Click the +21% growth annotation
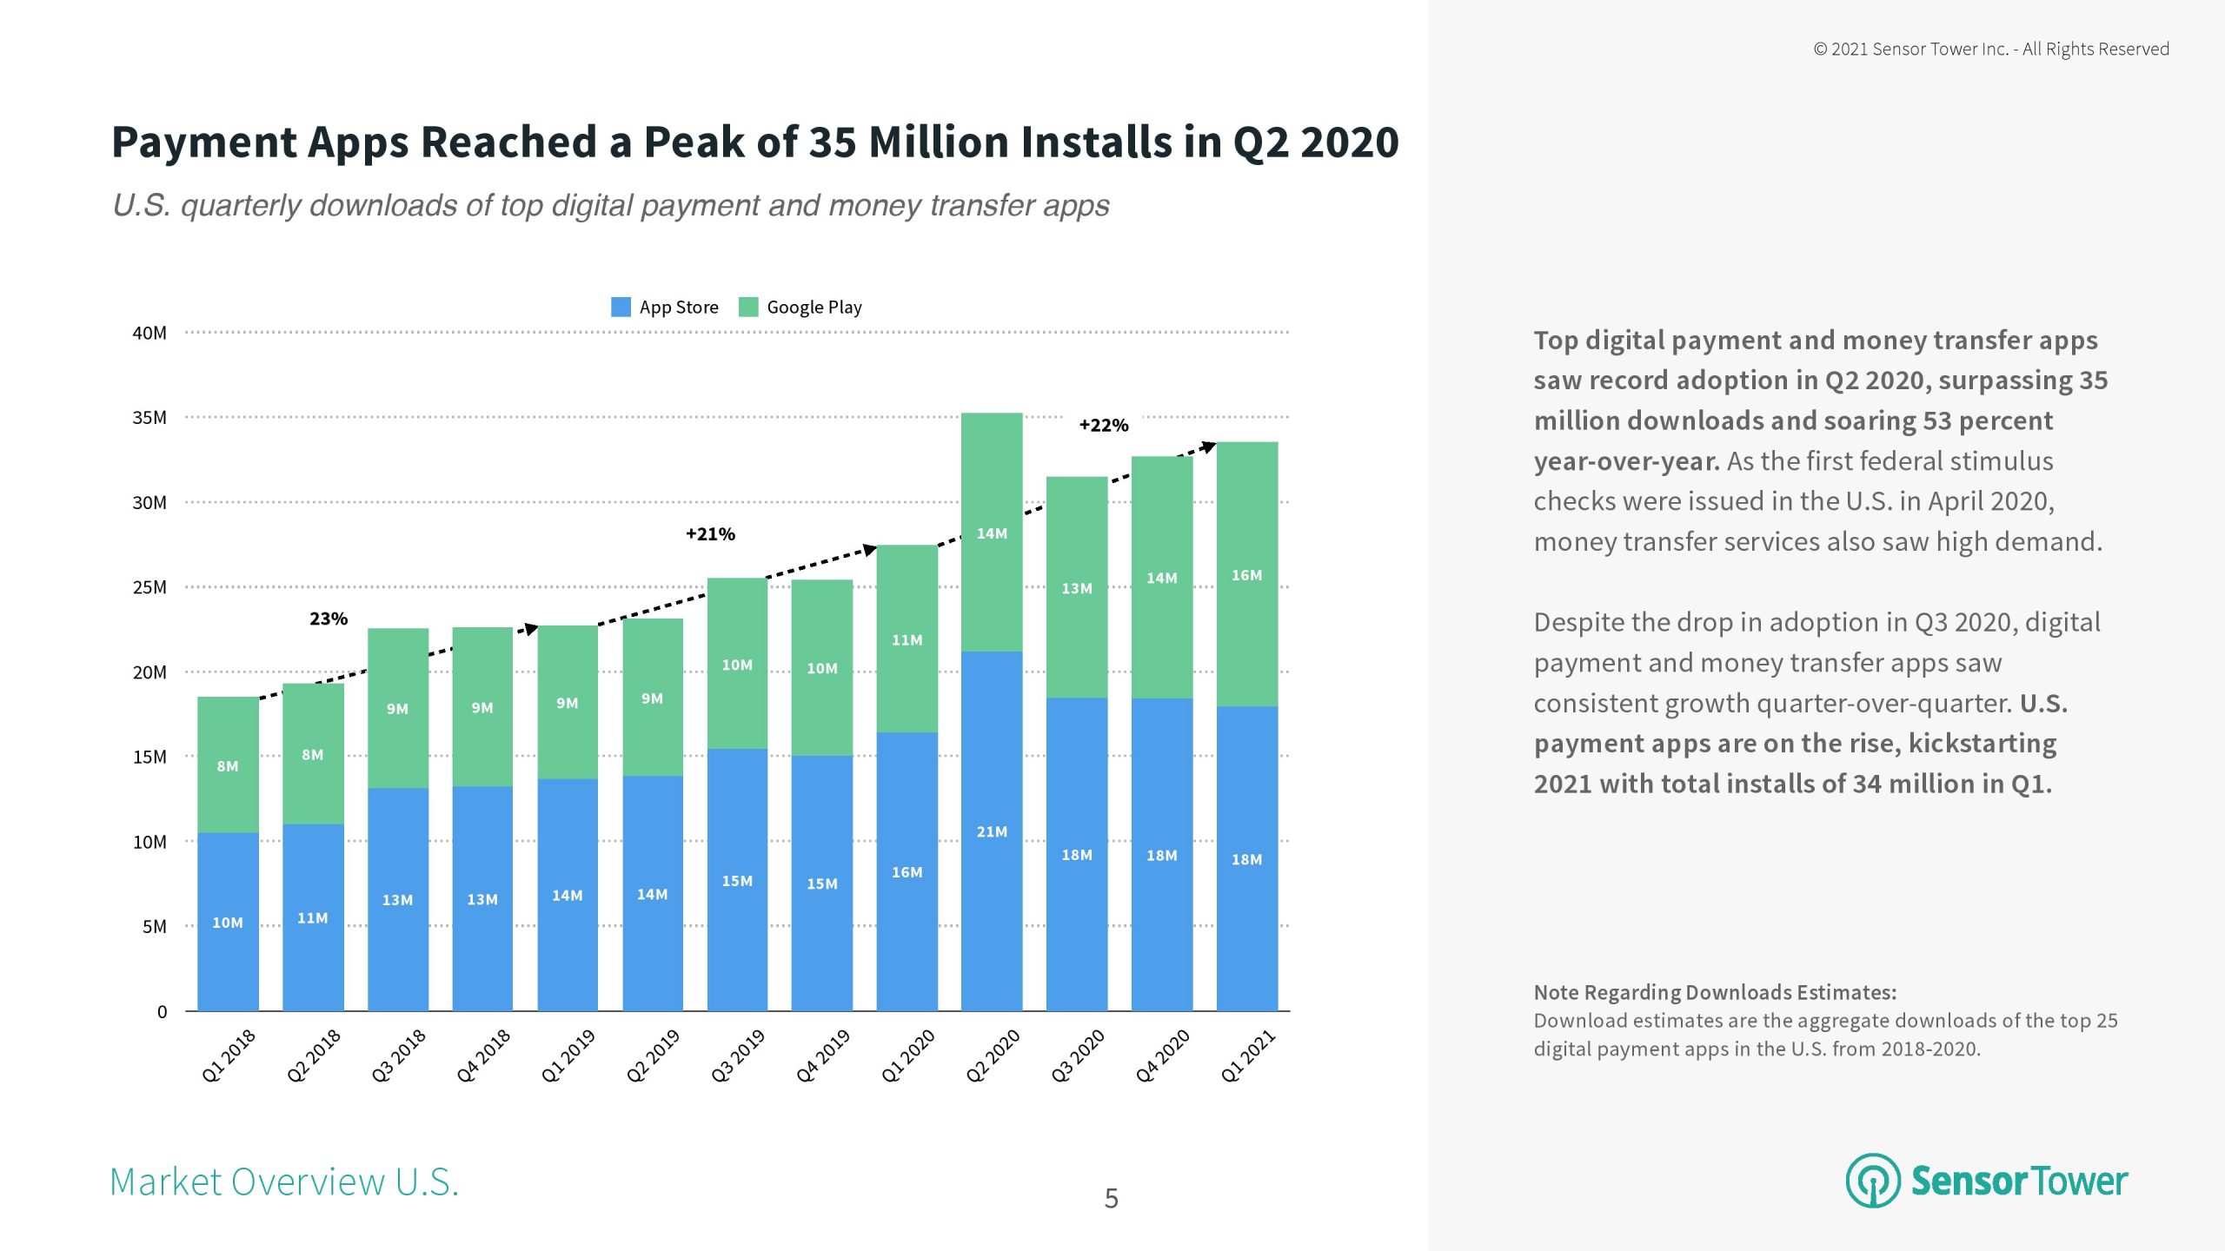 710,533
